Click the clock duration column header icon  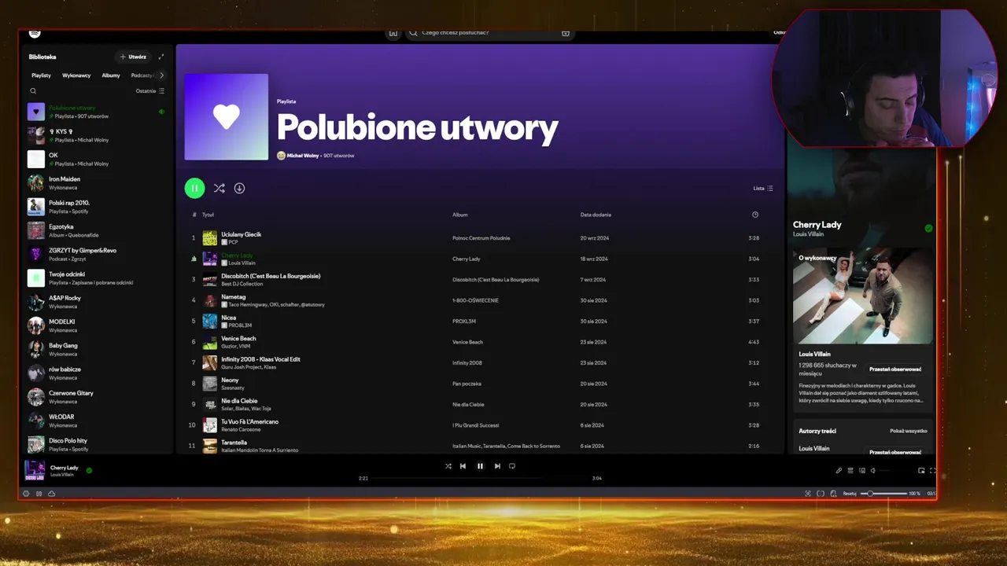coord(754,215)
